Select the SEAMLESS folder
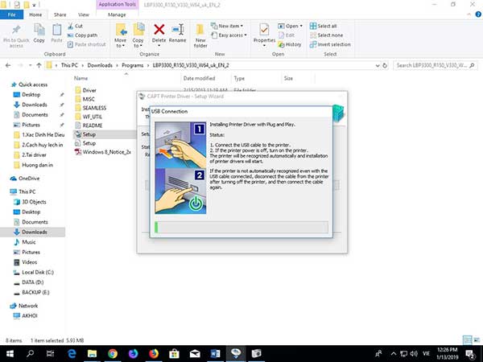Viewport: 483px width, 362px height. click(x=90, y=108)
